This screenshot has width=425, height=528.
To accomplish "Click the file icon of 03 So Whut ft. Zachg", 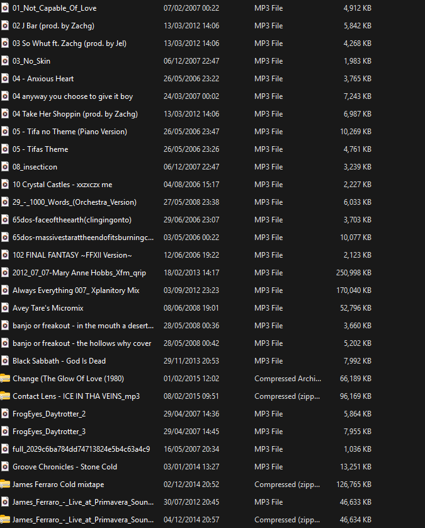I will pos(5,43).
